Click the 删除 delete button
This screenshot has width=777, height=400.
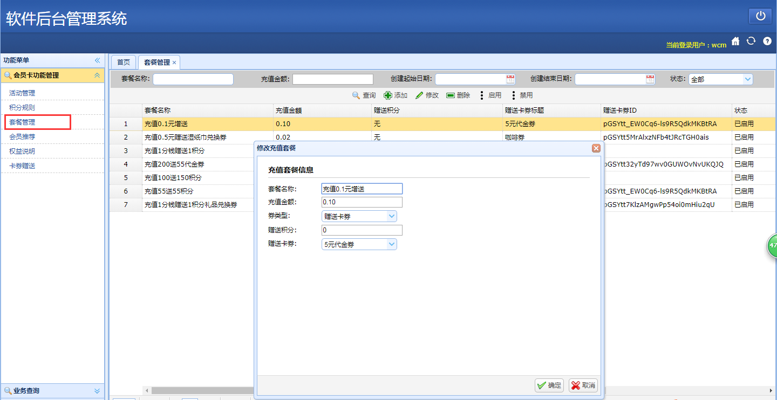click(458, 95)
